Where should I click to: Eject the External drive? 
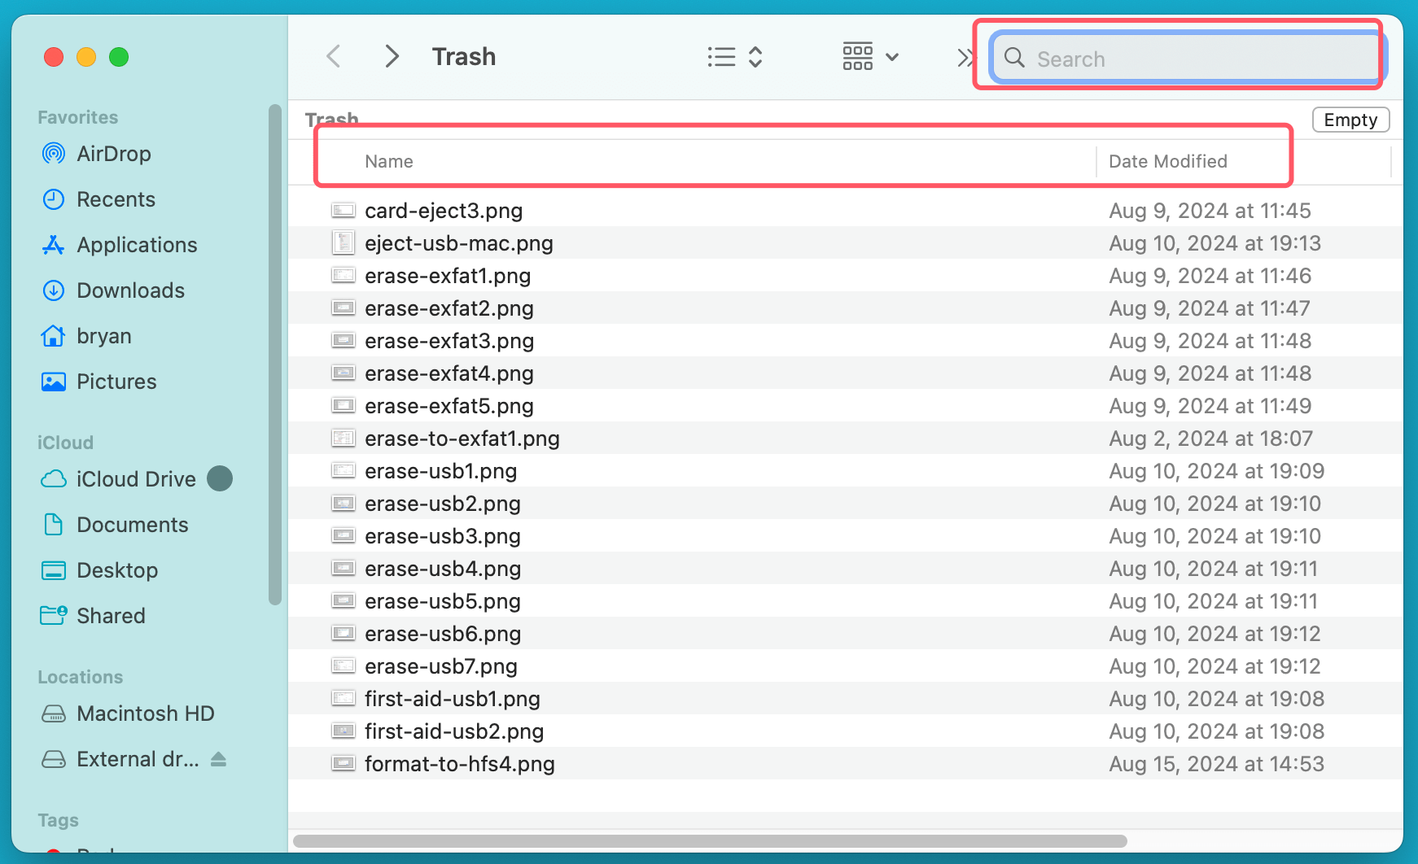click(x=218, y=759)
